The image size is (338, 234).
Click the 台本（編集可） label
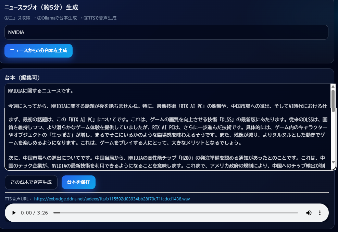[x=22, y=78]
